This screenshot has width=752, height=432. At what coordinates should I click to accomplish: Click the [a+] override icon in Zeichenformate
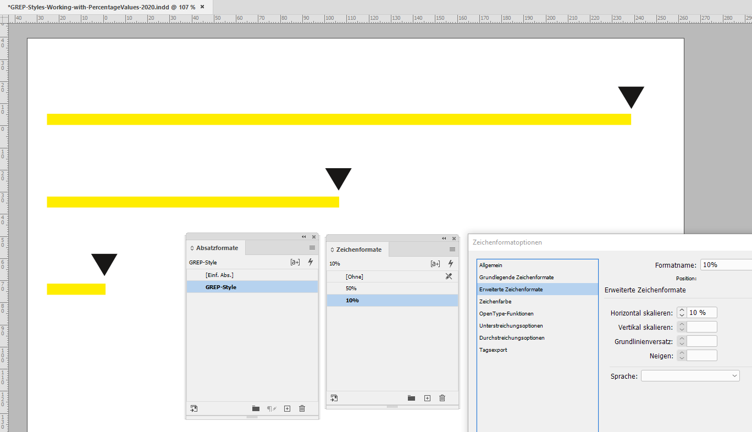click(435, 263)
